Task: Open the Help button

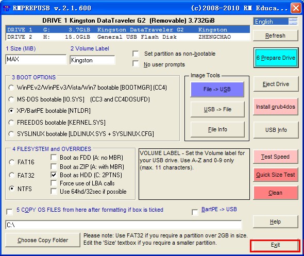Action: pos(275,221)
